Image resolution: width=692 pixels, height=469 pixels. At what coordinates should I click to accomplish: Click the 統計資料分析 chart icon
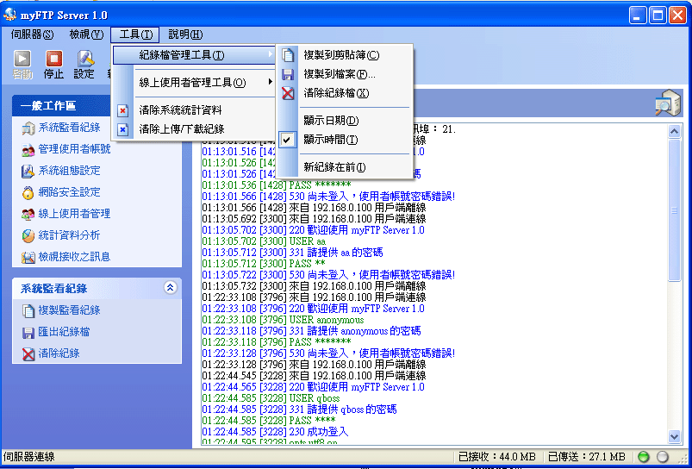pos(28,235)
